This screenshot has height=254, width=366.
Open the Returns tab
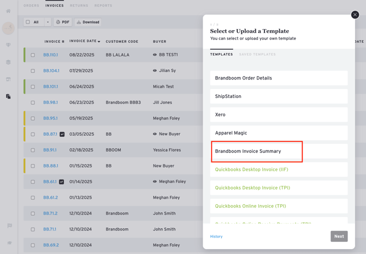click(79, 5)
